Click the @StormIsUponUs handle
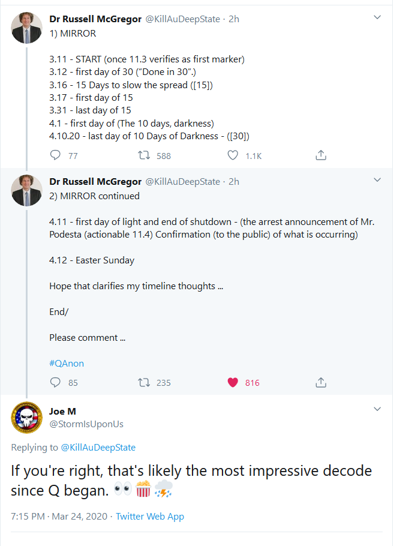The image size is (403, 546). tap(86, 424)
